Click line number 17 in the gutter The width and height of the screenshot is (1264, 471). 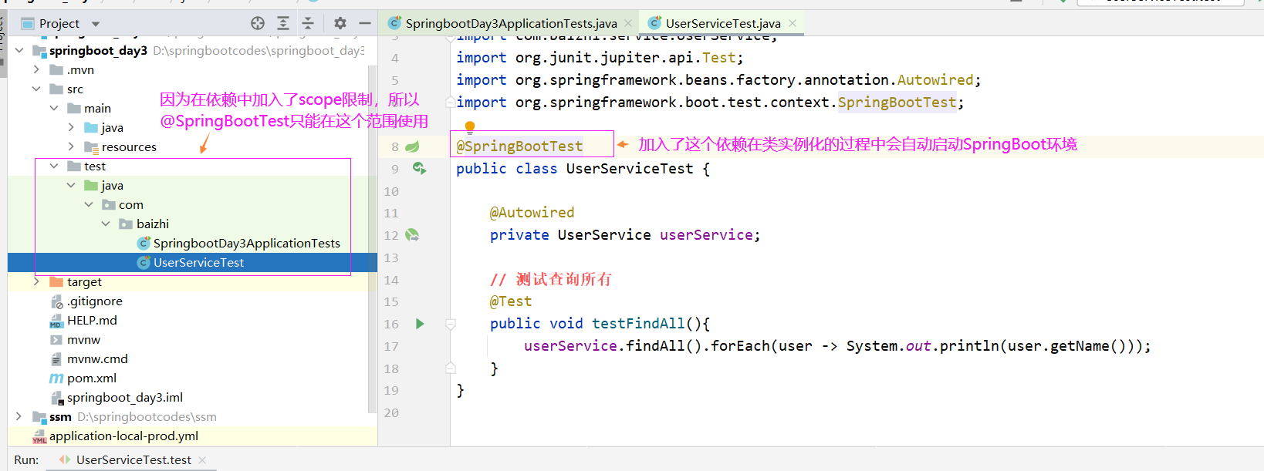point(391,346)
